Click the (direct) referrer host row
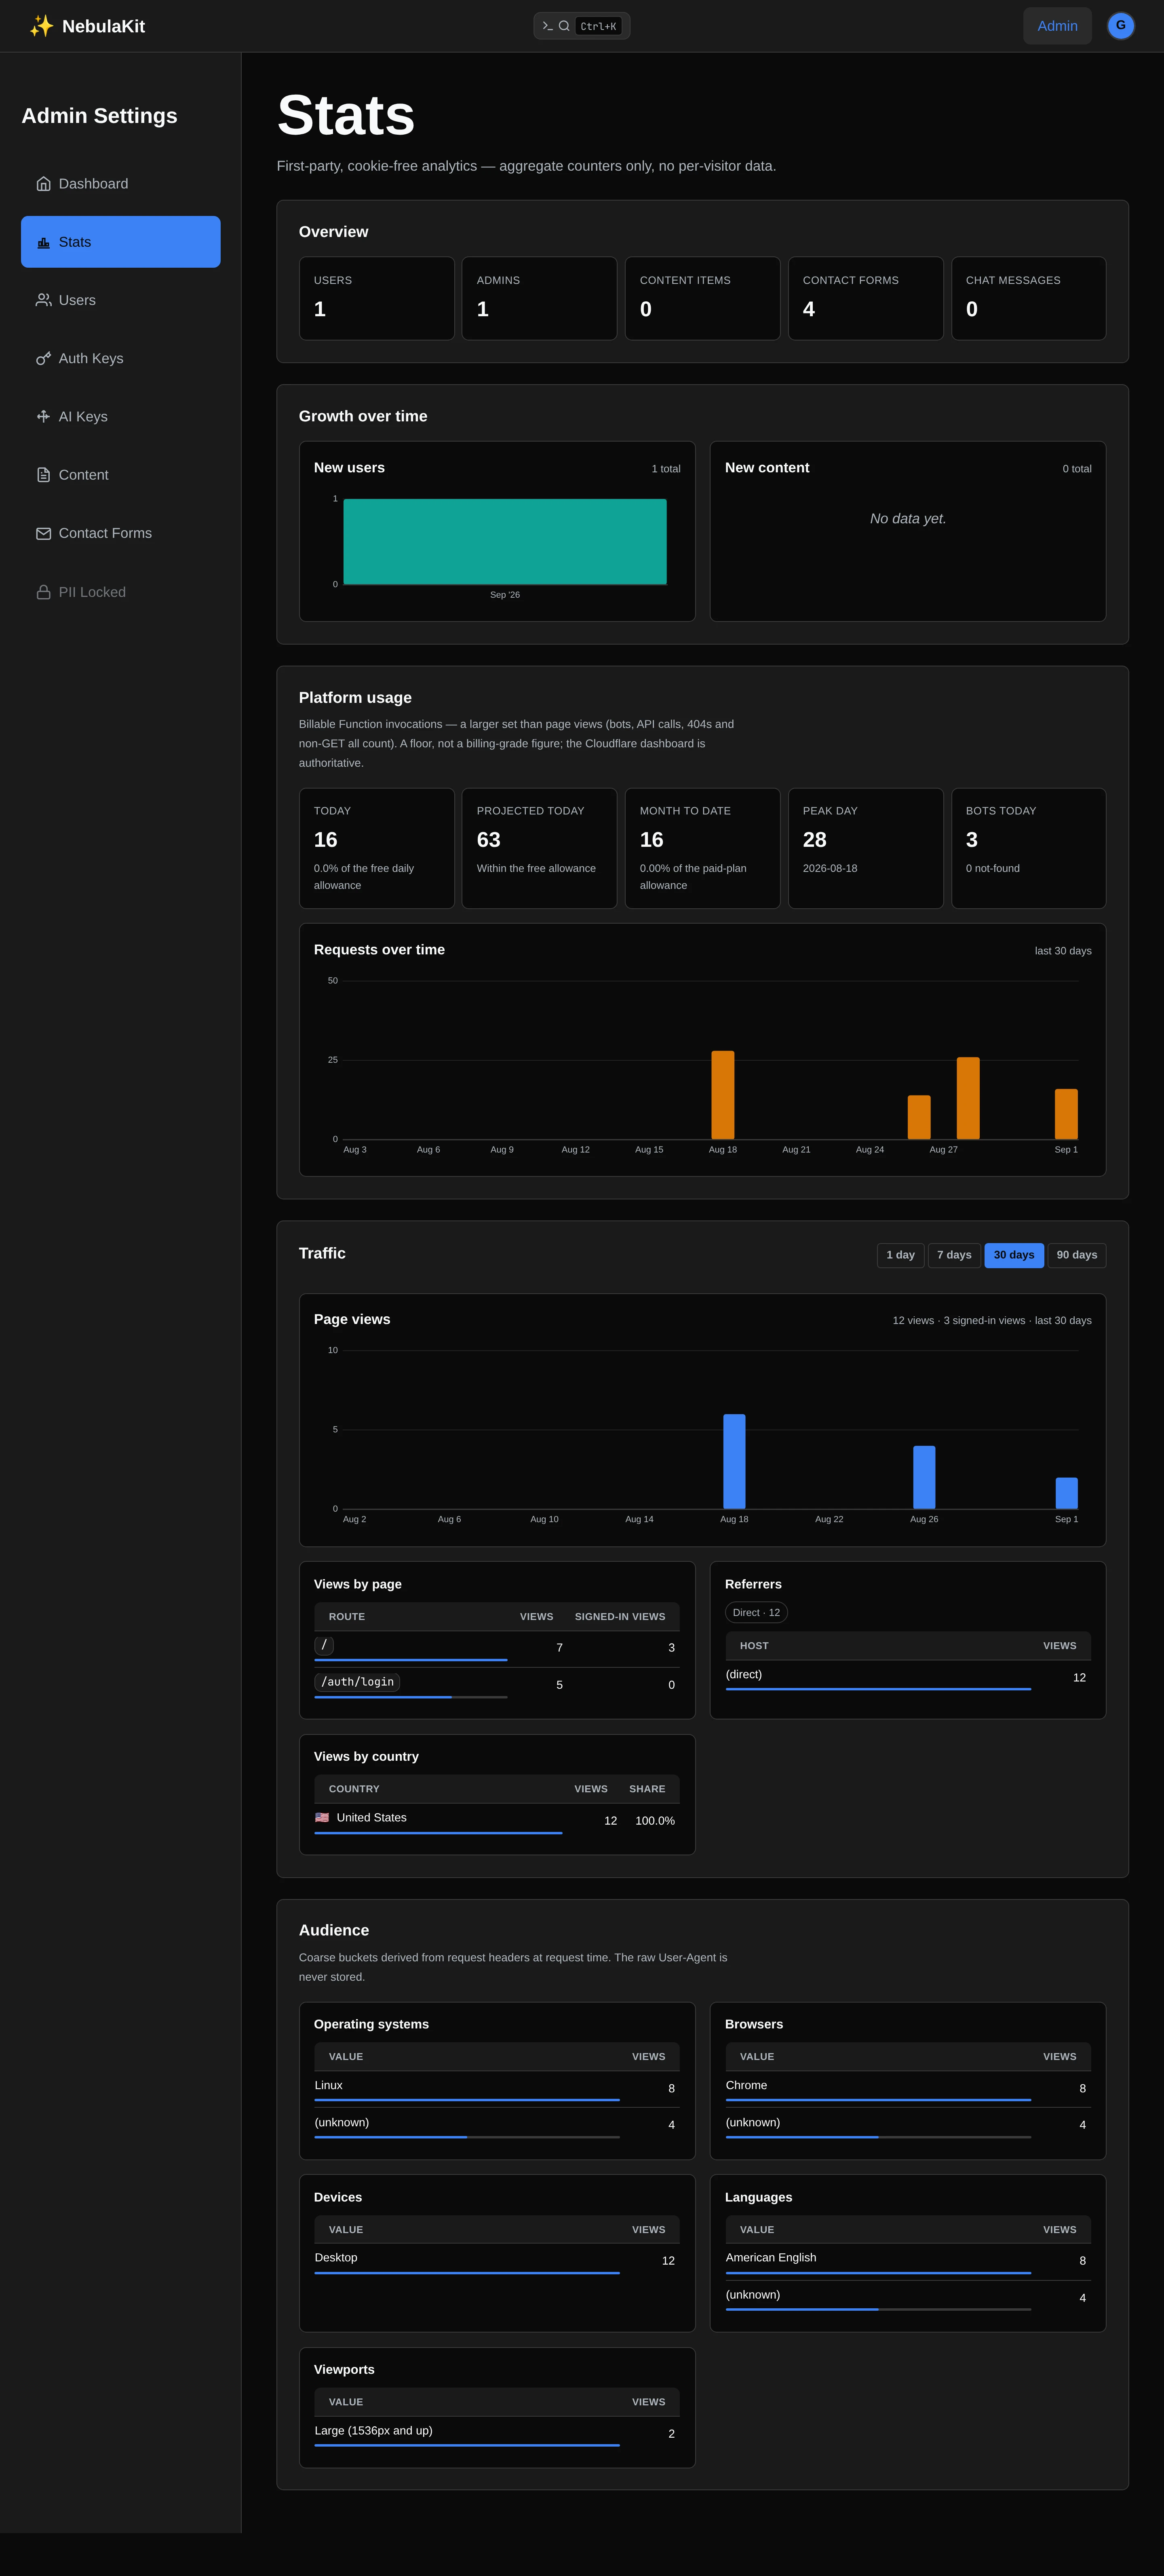 click(x=908, y=1678)
